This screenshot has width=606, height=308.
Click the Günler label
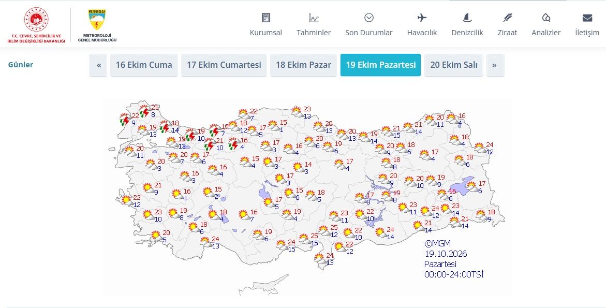[x=21, y=65]
